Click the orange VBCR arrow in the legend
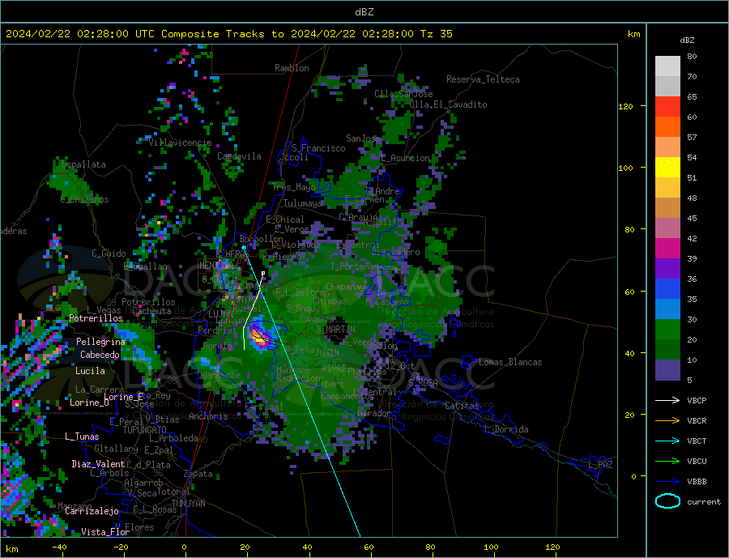 [667, 421]
